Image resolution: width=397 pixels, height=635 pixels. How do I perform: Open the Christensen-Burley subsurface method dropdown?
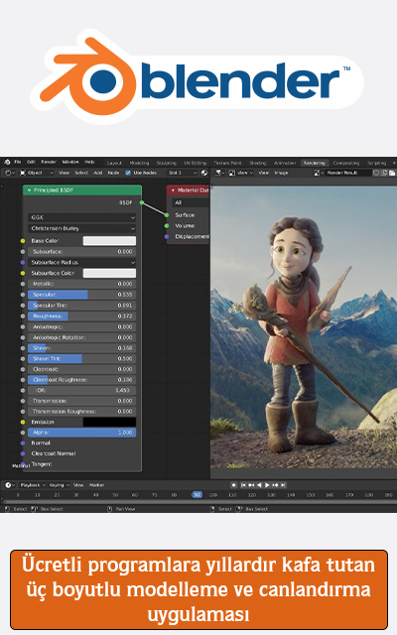click(x=81, y=228)
